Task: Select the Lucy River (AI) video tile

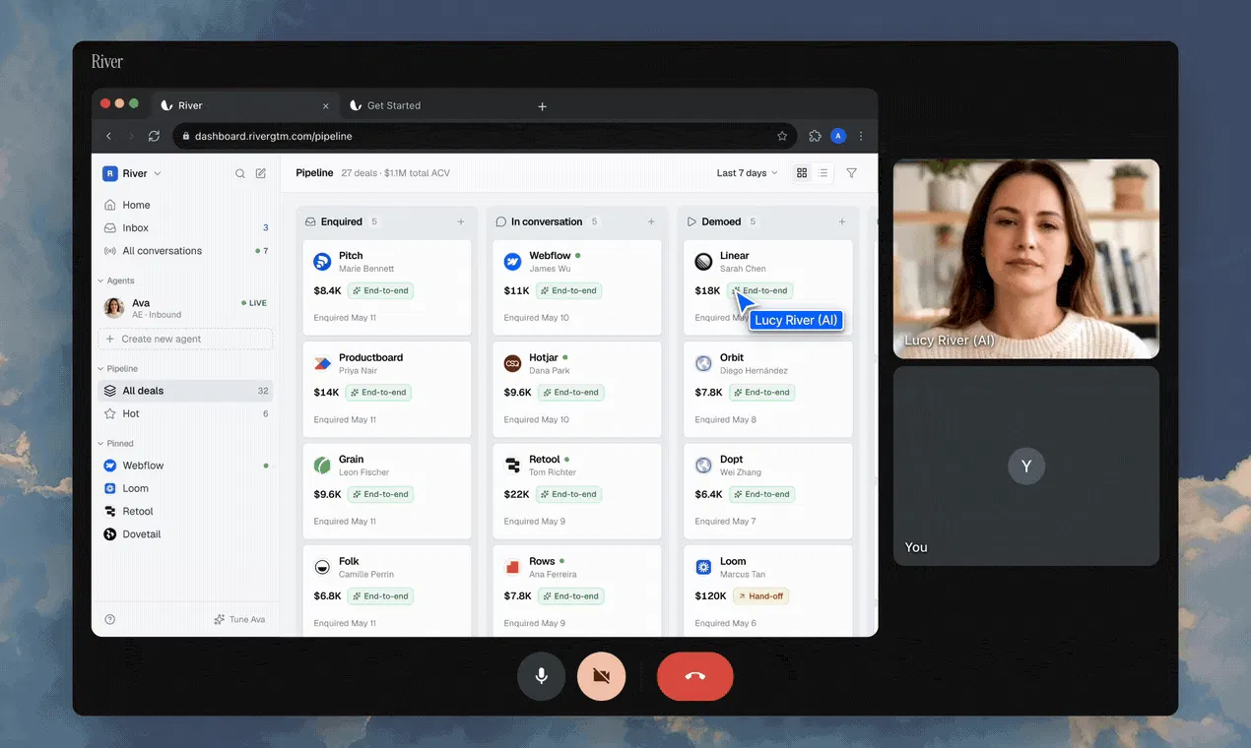Action: [1026, 259]
